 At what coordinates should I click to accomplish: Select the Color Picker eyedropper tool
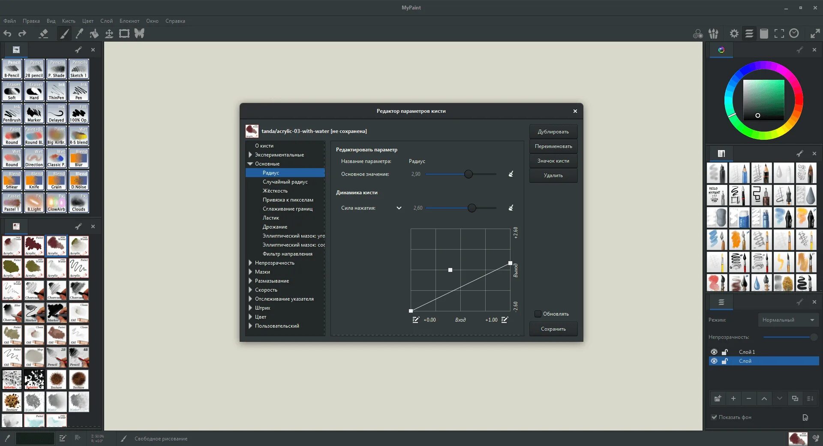pyautogui.click(x=79, y=33)
